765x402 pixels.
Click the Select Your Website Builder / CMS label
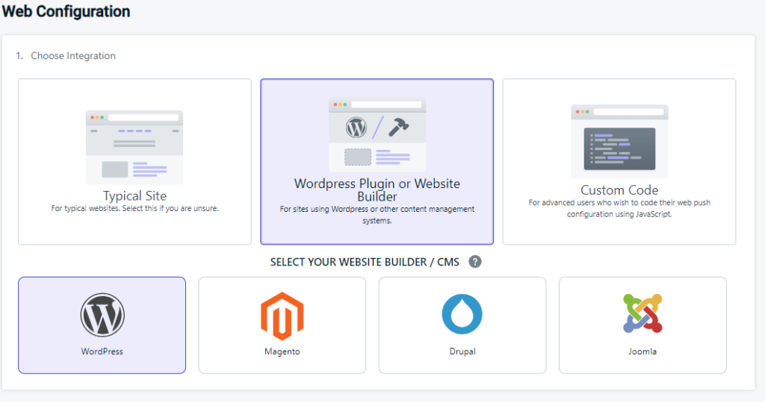pyautogui.click(x=365, y=262)
